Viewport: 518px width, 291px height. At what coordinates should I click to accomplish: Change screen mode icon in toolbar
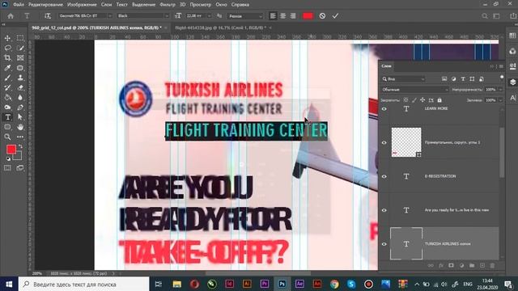pos(20,168)
